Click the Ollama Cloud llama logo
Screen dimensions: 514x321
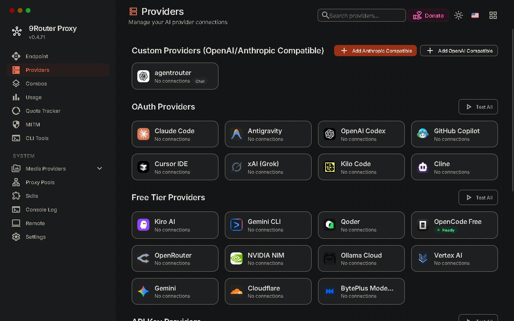(330, 258)
